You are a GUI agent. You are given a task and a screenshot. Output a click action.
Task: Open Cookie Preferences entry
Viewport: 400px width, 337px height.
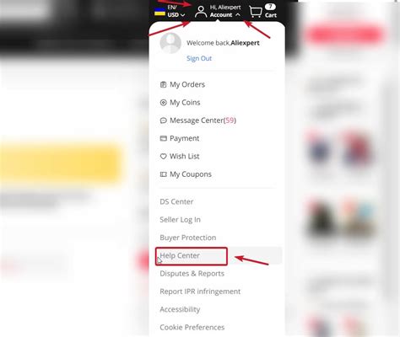point(192,328)
